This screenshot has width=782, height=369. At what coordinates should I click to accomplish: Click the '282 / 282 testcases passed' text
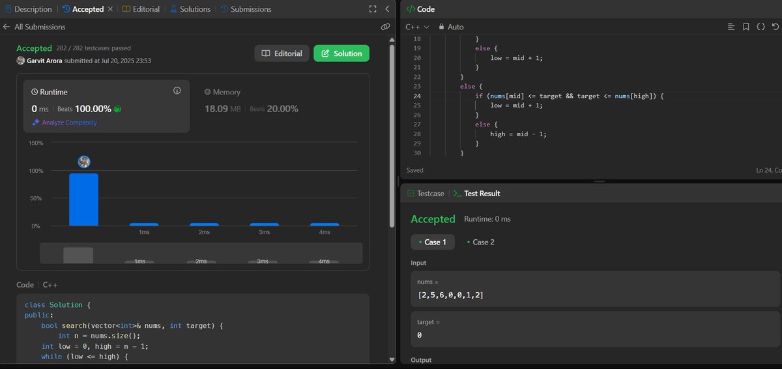[94, 48]
